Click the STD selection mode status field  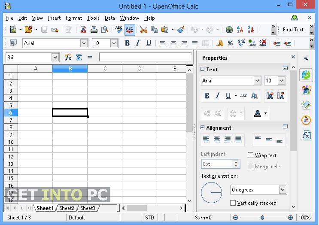(x=149, y=218)
